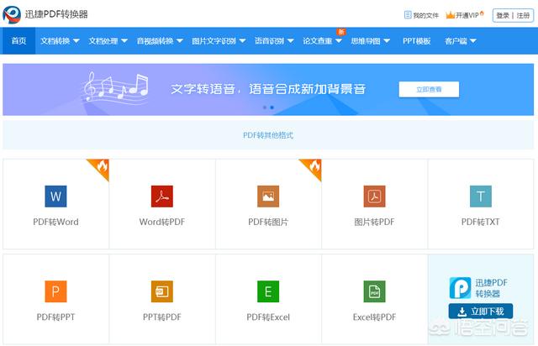538x346 pixels.
Task: Choose the 图片转PDF icon
Action: [x=374, y=197]
